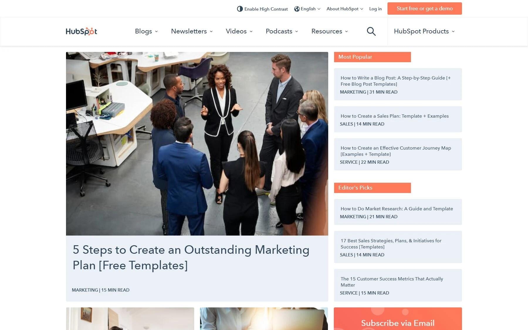Open the featured marketing plan image
Viewport: 528px width, 330px height.
coord(197,144)
